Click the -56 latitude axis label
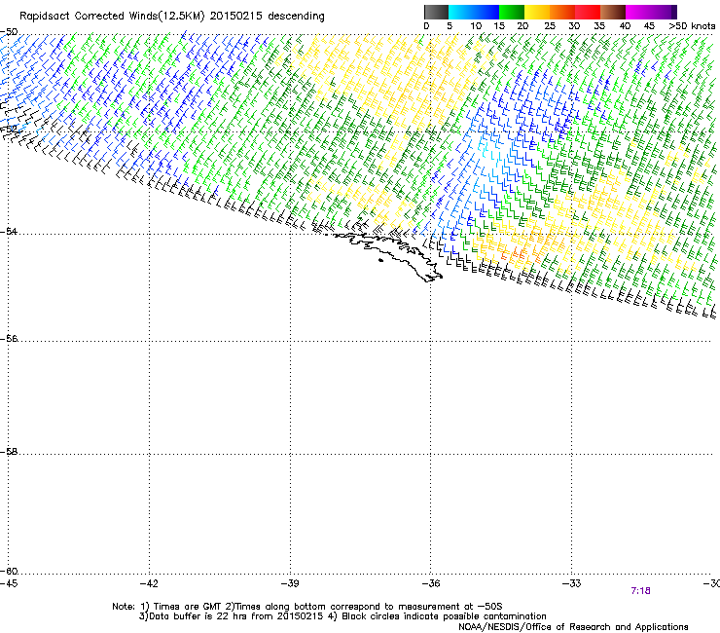The image size is (720, 633). [x=9, y=339]
